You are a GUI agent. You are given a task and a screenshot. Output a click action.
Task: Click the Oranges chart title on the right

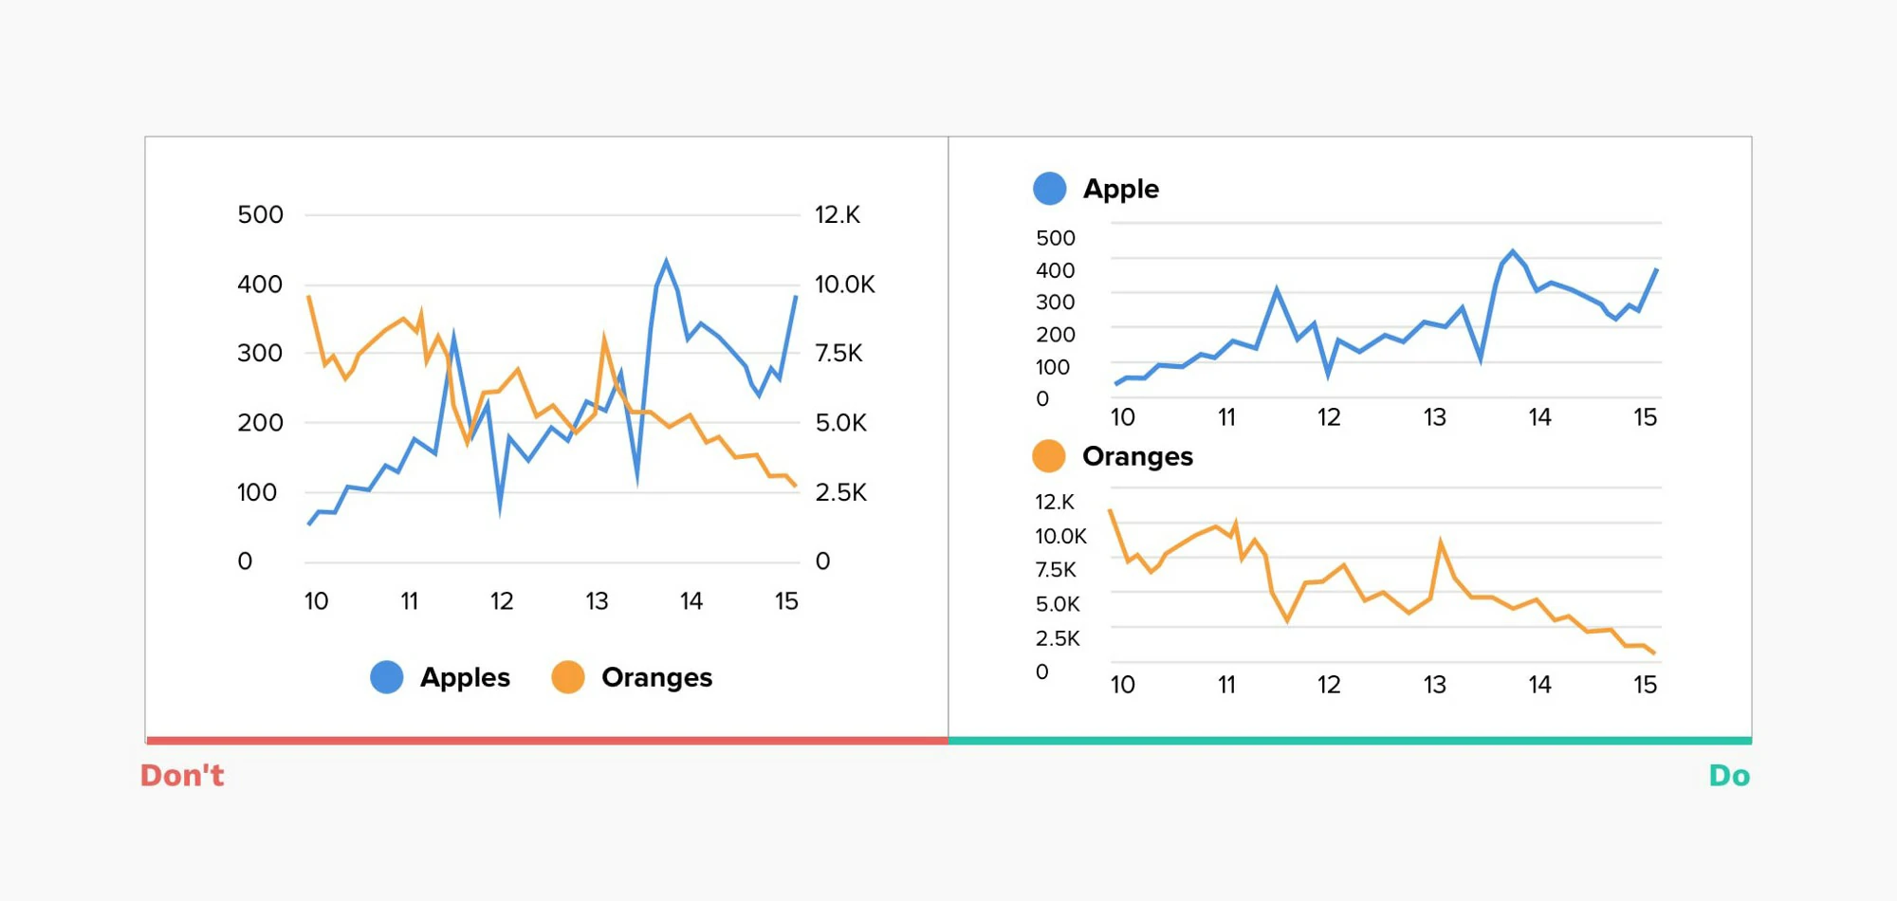[1137, 456]
